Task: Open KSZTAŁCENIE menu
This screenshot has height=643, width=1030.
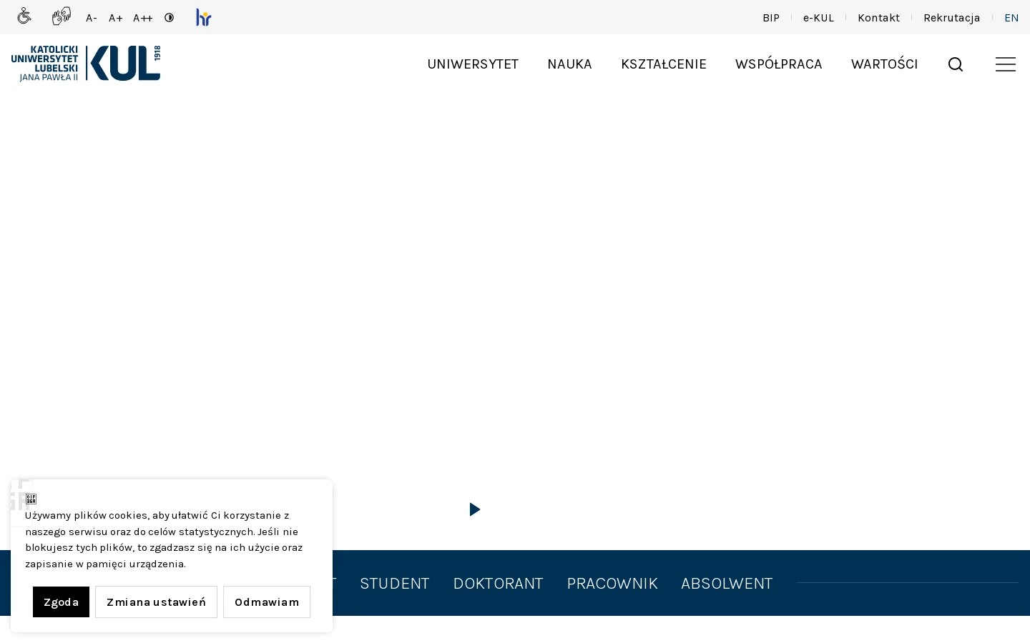Action: [x=664, y=64]
